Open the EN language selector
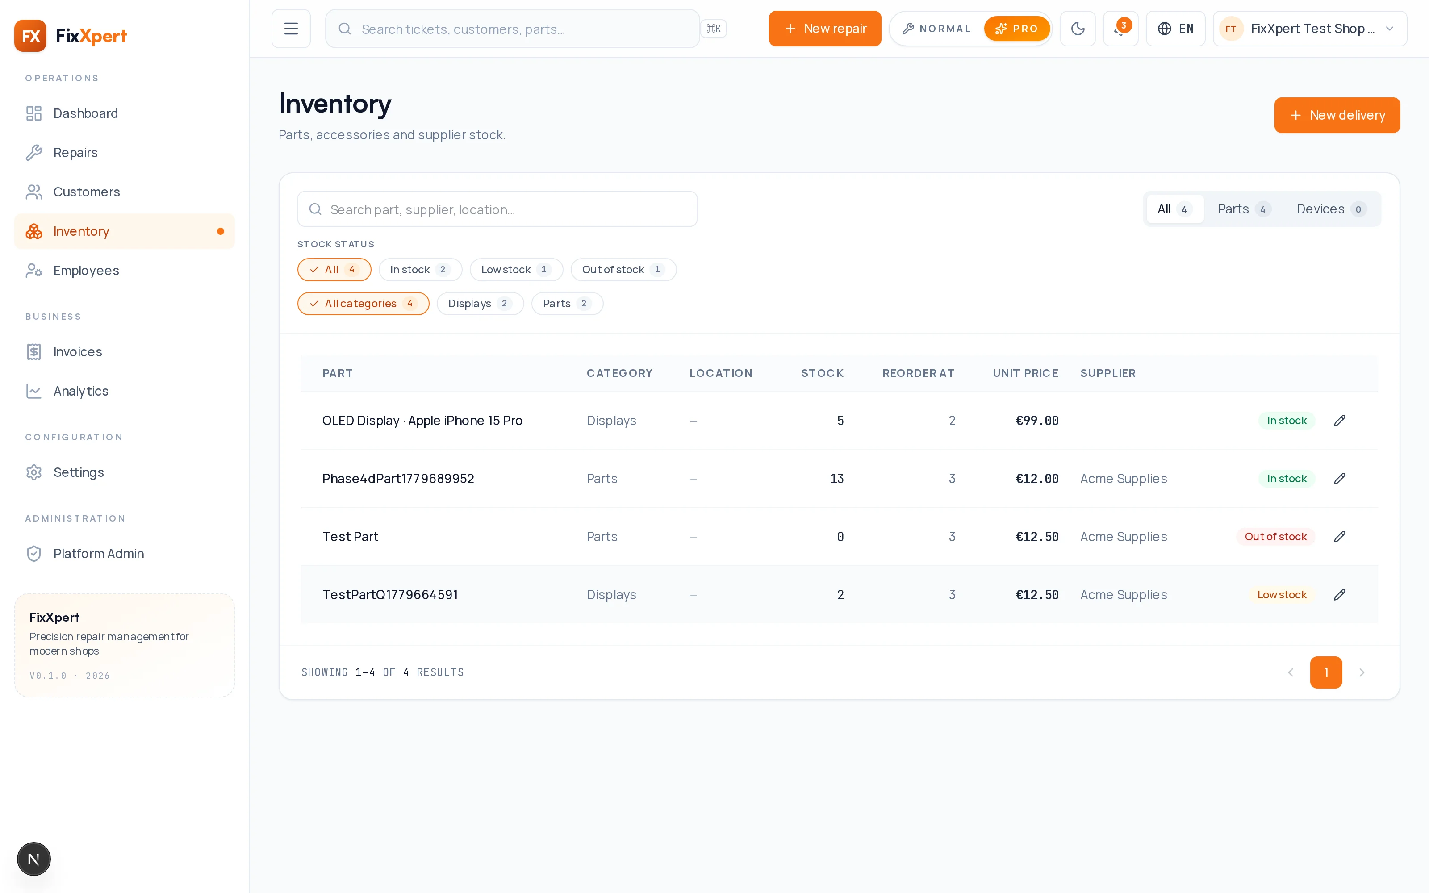 (x=1175, y=28)
